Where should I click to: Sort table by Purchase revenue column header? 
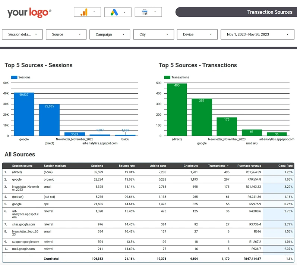click(249, 166)
